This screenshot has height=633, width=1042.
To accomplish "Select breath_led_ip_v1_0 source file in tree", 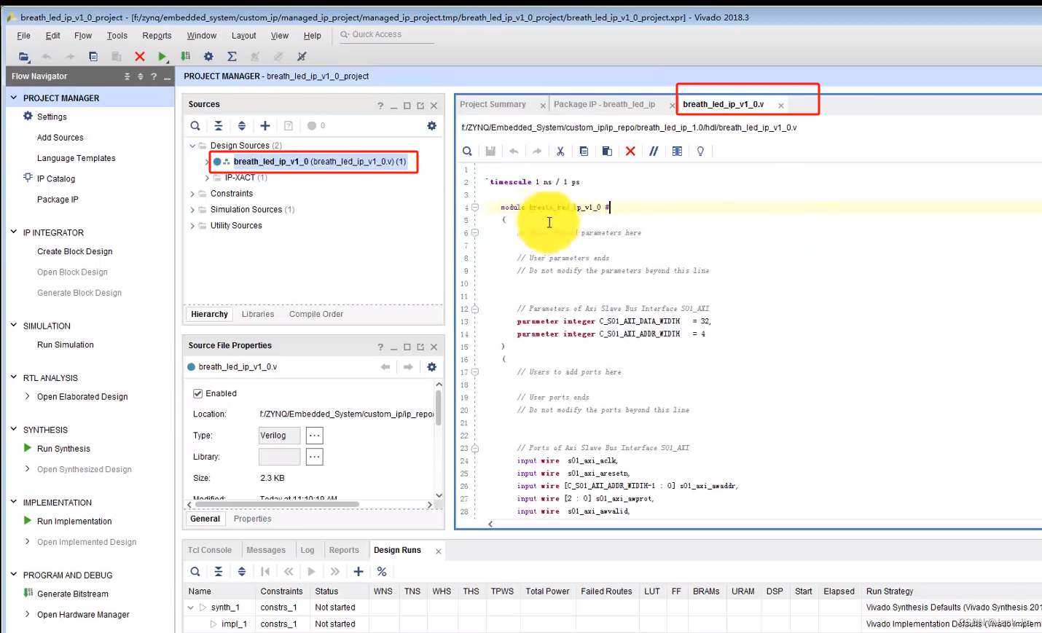I will click(319, 162).
